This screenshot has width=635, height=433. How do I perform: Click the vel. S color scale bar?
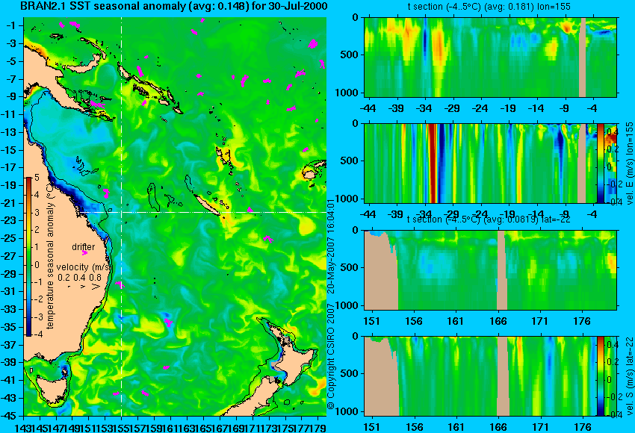[x=601, y=376]
